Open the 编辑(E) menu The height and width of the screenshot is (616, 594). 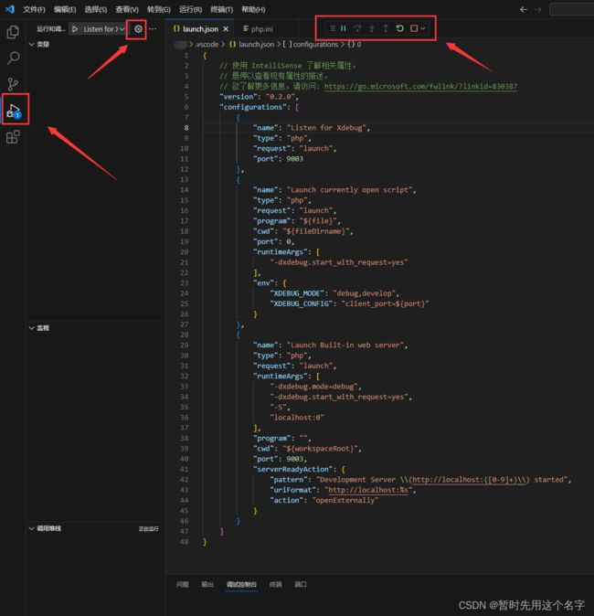[x=65, y=9]
